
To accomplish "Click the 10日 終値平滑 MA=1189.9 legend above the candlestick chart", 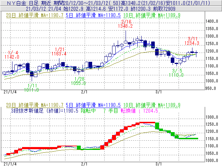I will 152,15.
